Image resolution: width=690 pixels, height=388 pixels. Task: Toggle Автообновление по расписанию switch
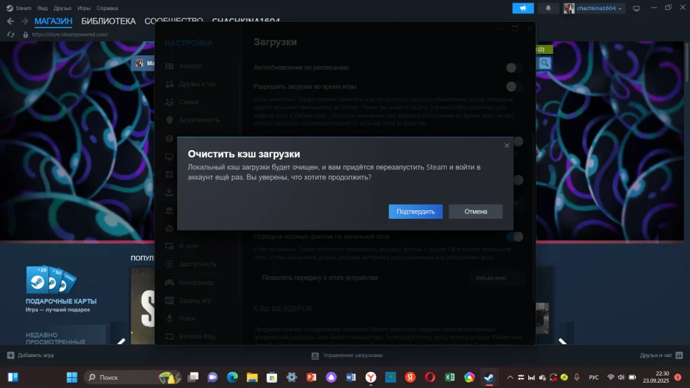(x=514, y=67)
